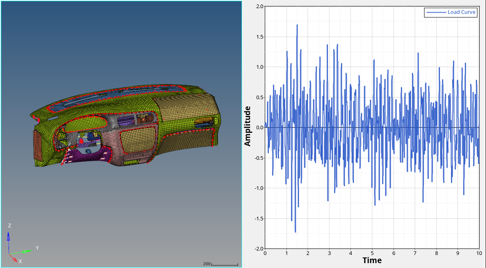The width and height of the screenshot is (486, 268).
Task: Click the 5 tick label on the Time axis
Action: [372, 253]
